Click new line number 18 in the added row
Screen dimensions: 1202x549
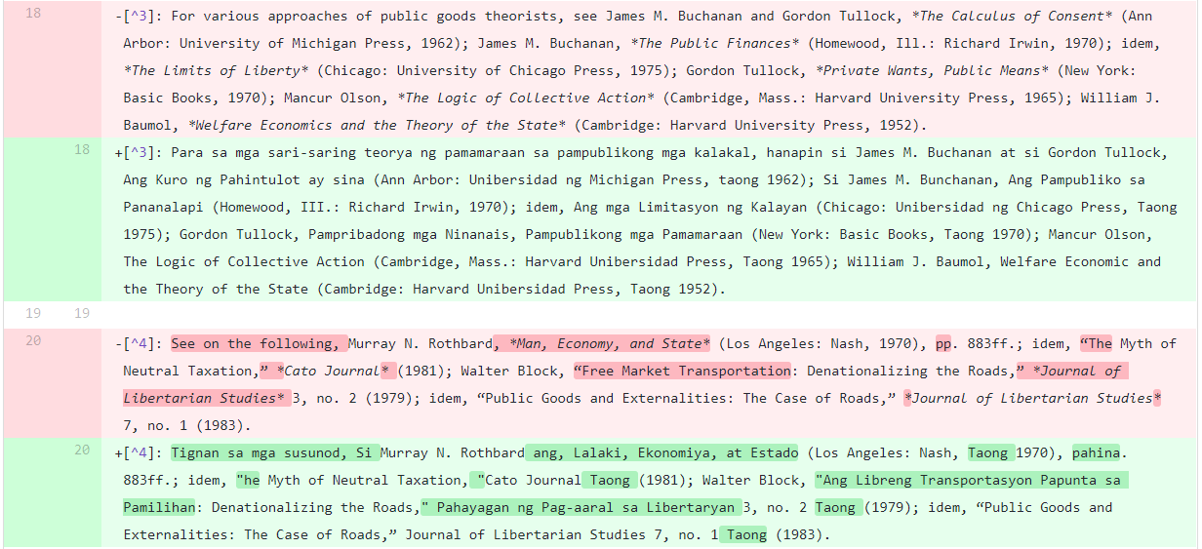(x=82, y=149)
